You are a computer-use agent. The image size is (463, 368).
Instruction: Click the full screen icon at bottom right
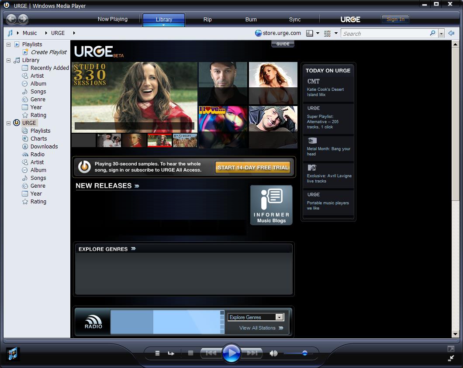click(x=451, y=349)
